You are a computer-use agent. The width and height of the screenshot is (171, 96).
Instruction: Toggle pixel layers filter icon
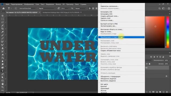[x=151, y=57]
